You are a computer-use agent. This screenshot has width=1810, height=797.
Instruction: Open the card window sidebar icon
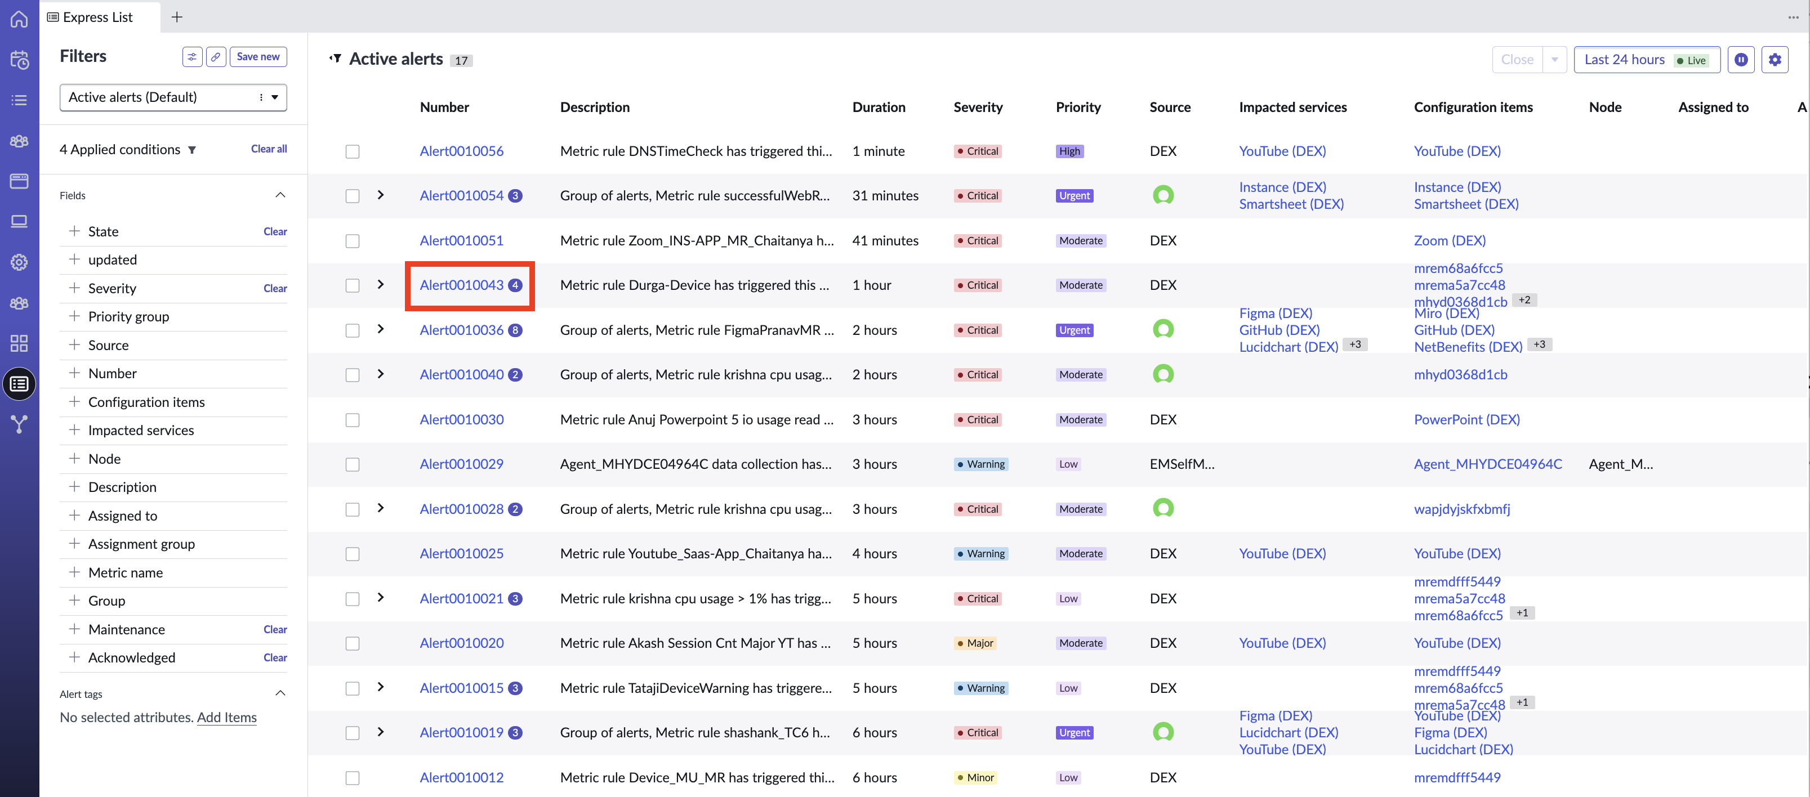19,181
